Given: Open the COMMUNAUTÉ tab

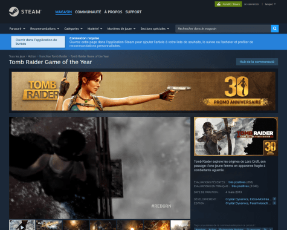Looking at the screenshot, I should point(88,12).
